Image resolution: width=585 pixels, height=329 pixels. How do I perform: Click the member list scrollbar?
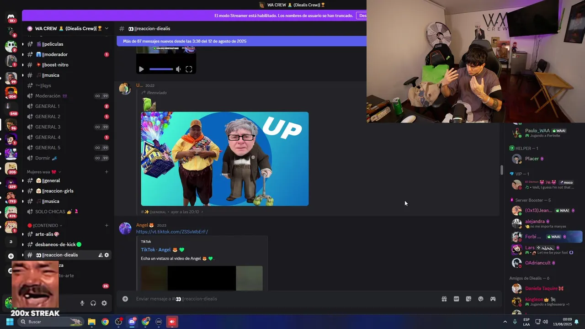pos(501,170)
